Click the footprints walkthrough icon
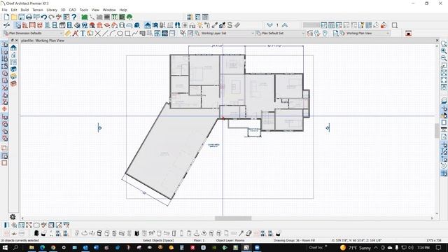 tap(177, 25)
